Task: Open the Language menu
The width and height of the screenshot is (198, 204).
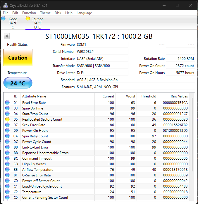Action: (84, 13)
